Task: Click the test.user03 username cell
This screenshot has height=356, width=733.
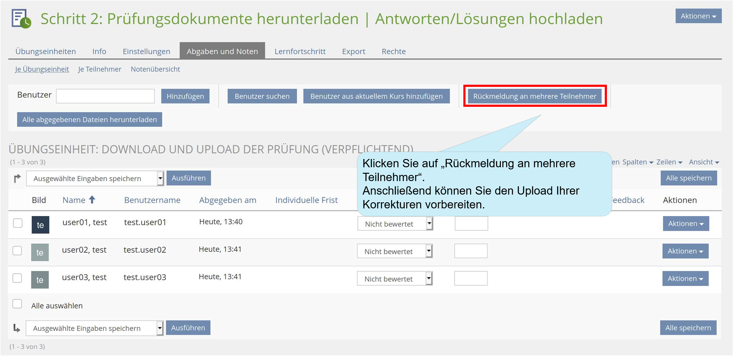Action: click(x=145, y=277)
